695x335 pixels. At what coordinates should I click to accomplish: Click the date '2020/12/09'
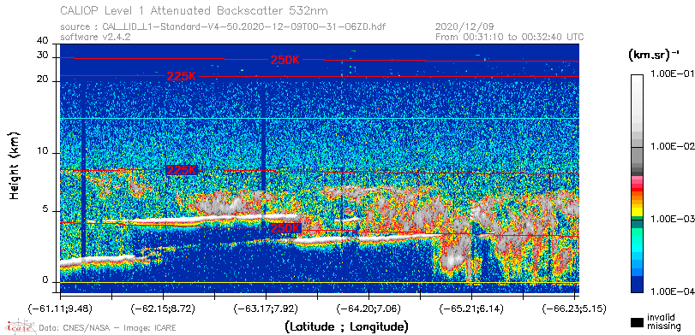point(465,27)
